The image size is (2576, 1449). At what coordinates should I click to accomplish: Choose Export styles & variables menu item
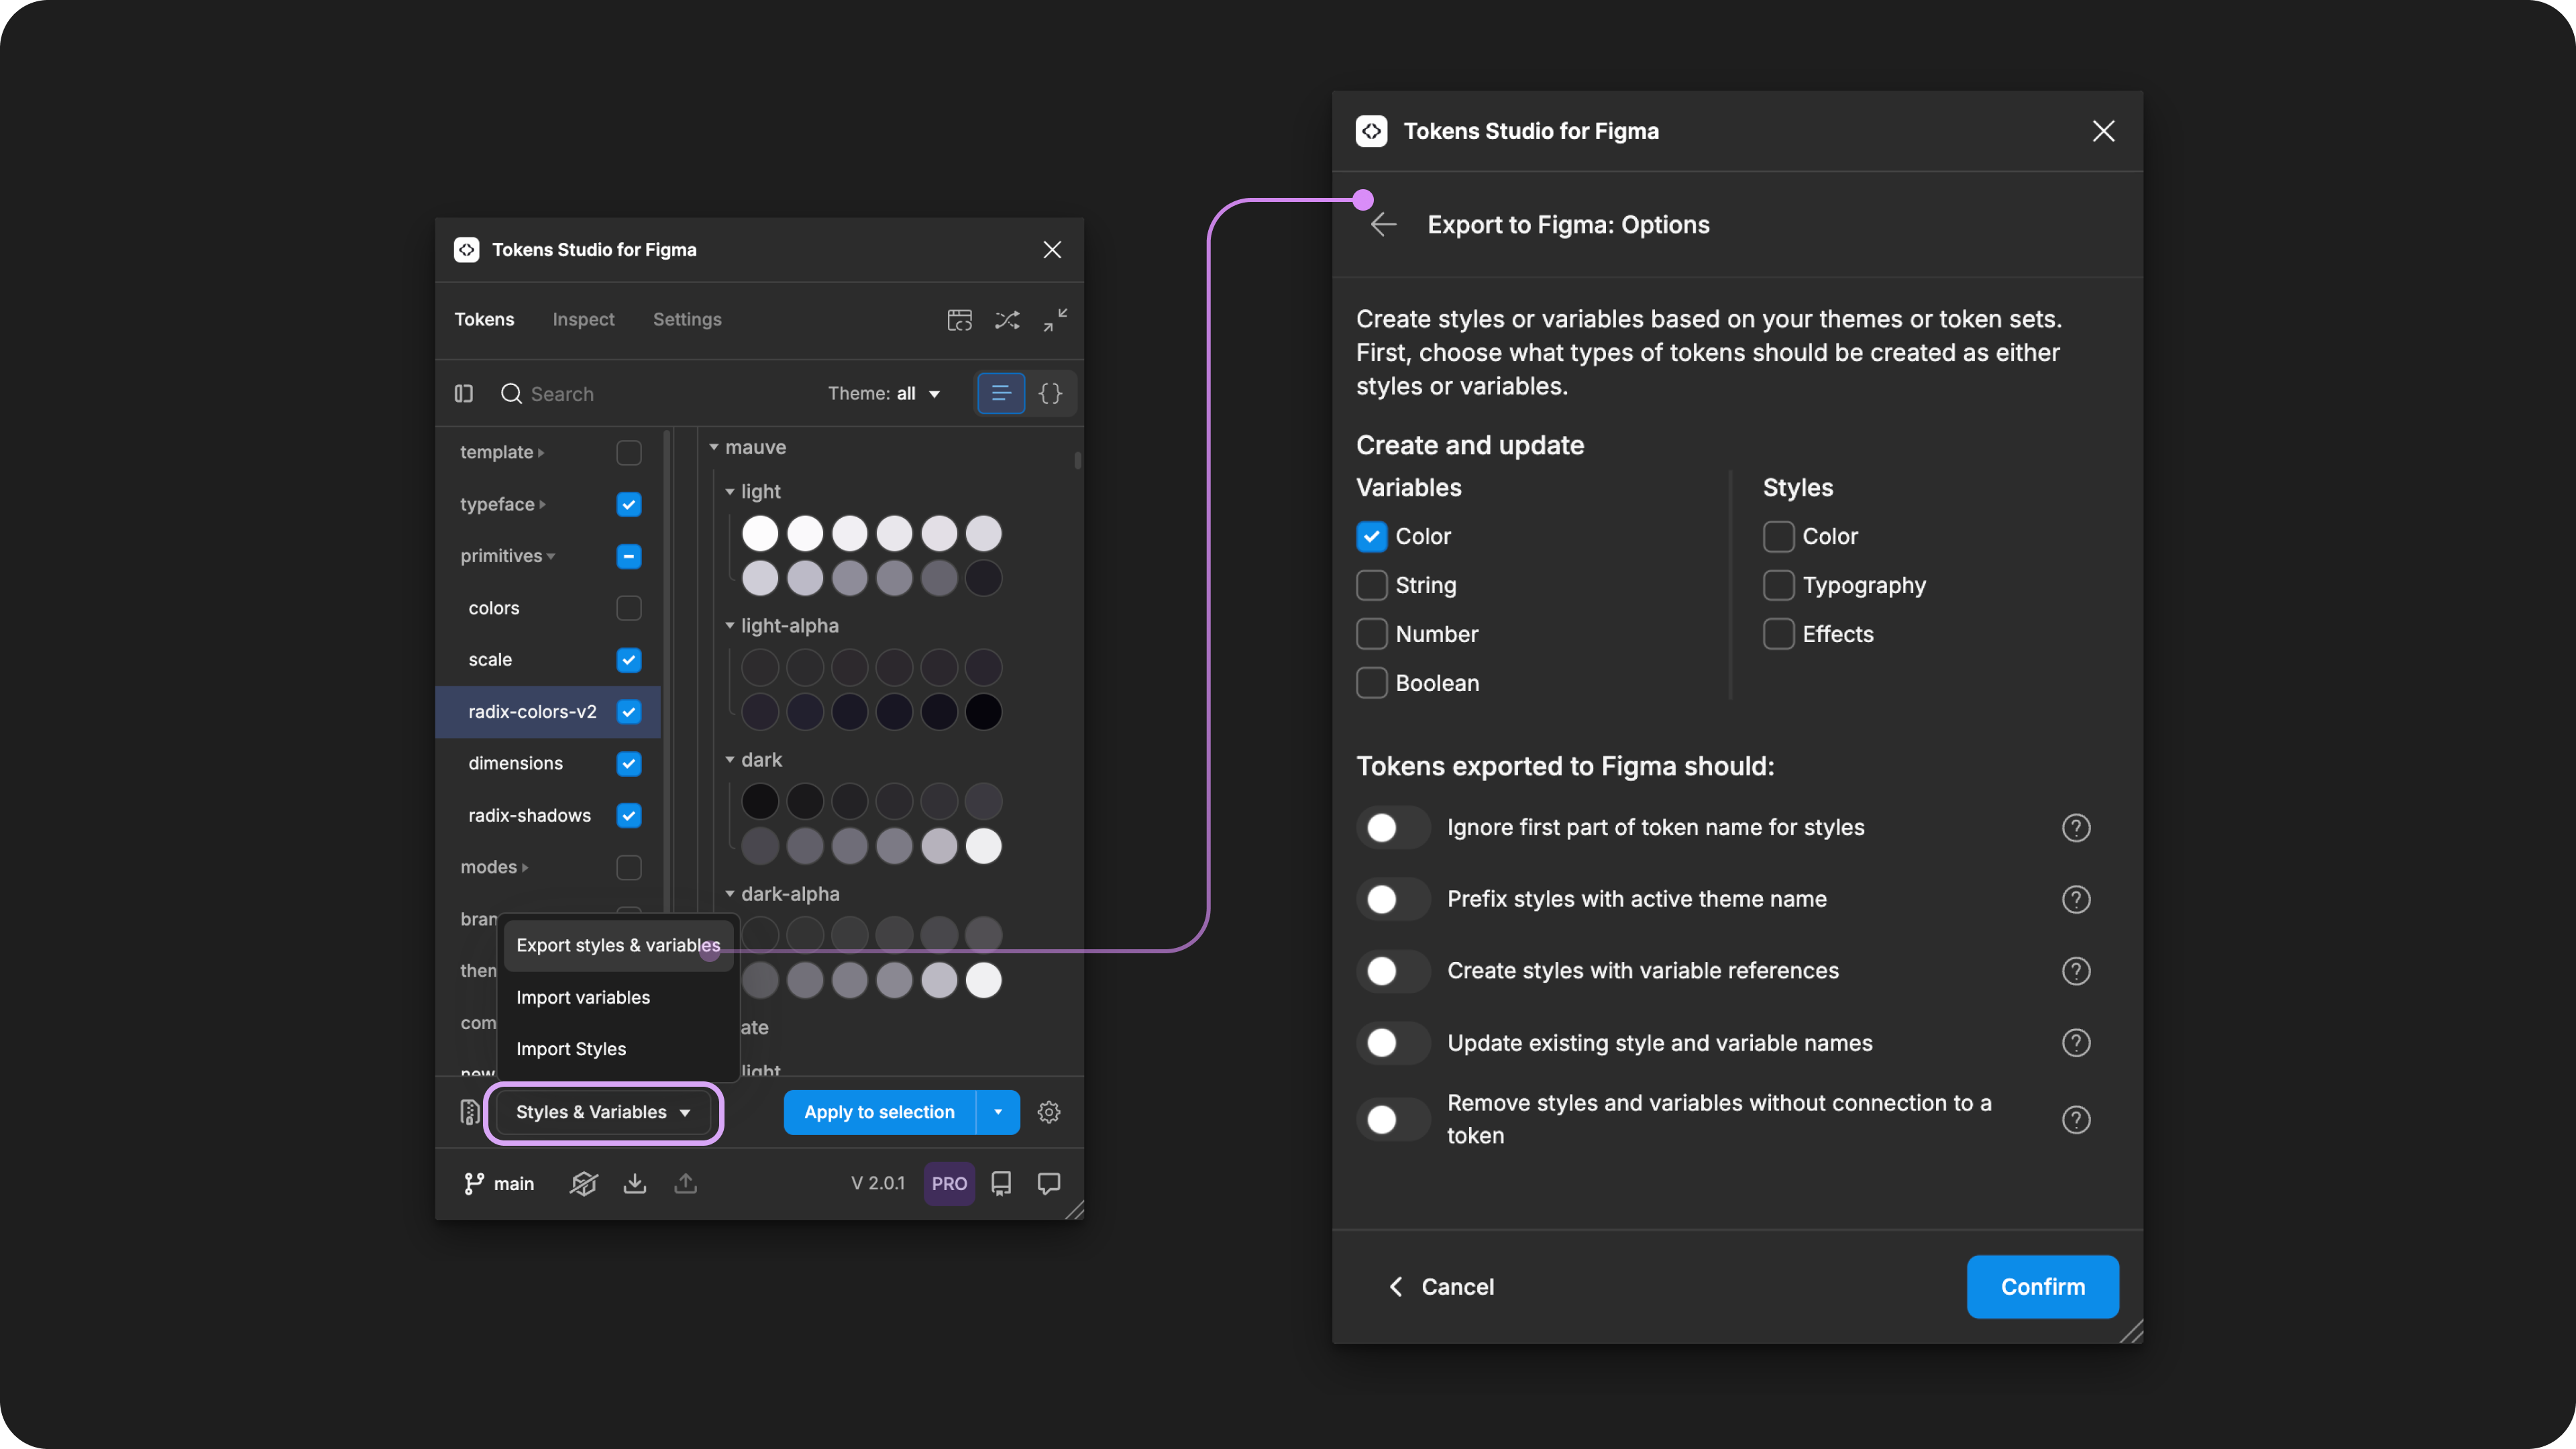[618, 946]
